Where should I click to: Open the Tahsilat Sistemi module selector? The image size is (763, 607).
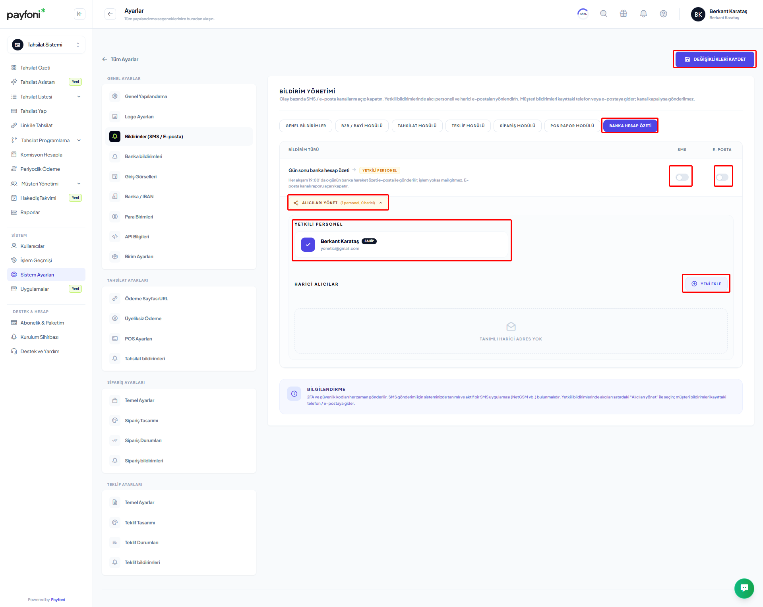coord(46,45)
